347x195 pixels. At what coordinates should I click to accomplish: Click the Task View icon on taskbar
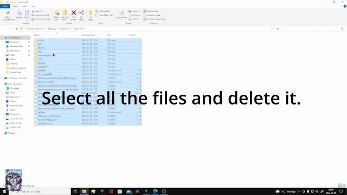point(75,191)
